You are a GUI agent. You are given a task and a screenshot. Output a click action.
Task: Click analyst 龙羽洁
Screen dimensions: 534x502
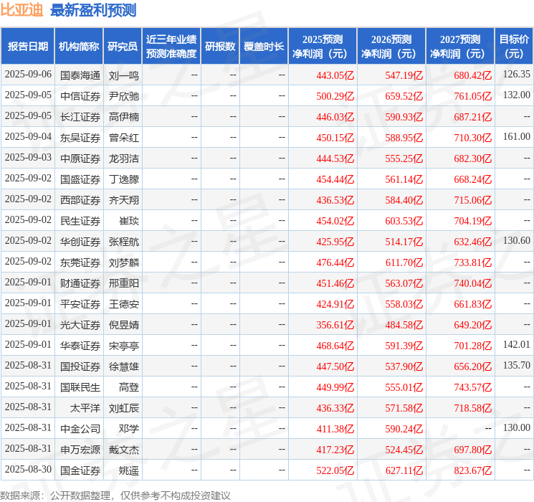coord(123,158)
